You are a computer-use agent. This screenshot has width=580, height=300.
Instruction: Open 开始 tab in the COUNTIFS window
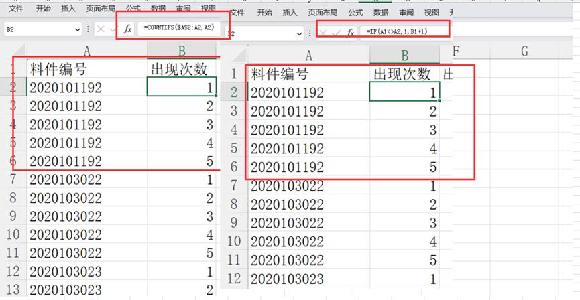[x=44, y=9]
